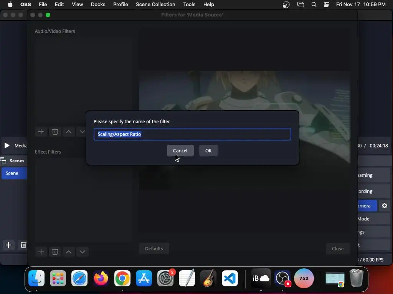Move Audio/Video filter down
The height and width of the screenshot is (294, 393).
coord(82,132)
